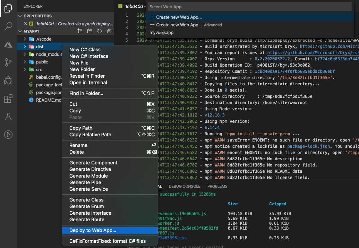This screenshot has width=359, height=248.
Task: Choose Rename from context menu
Action: pos(110,145)
